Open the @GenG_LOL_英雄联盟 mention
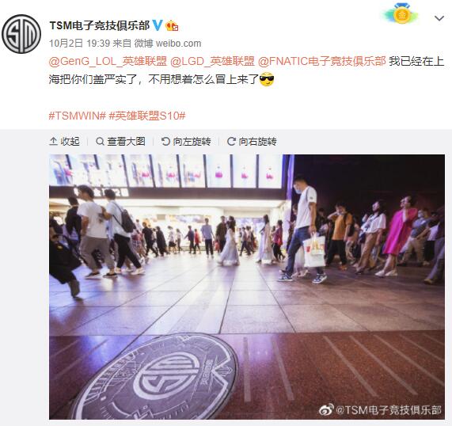This screenshot has height=426, width=452. pyautogui.click(x=108, y=61)
